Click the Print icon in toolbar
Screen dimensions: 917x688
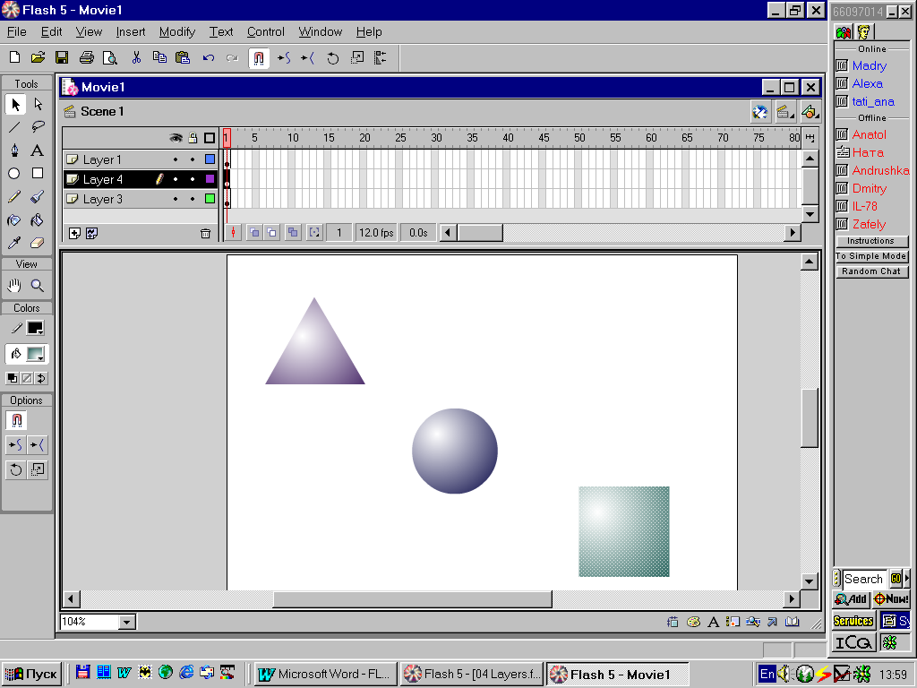(x=87, y=57)
